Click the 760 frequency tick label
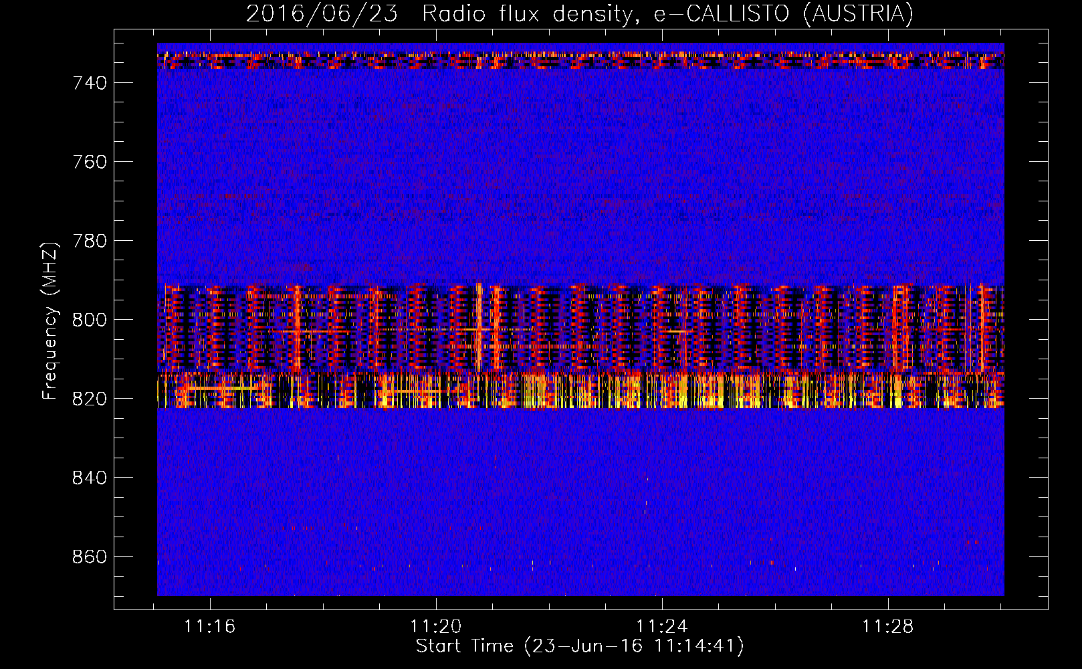Image resolution: width=1082 pixels, height=669 pixels. pyautogui.click(x=90, y=162)
